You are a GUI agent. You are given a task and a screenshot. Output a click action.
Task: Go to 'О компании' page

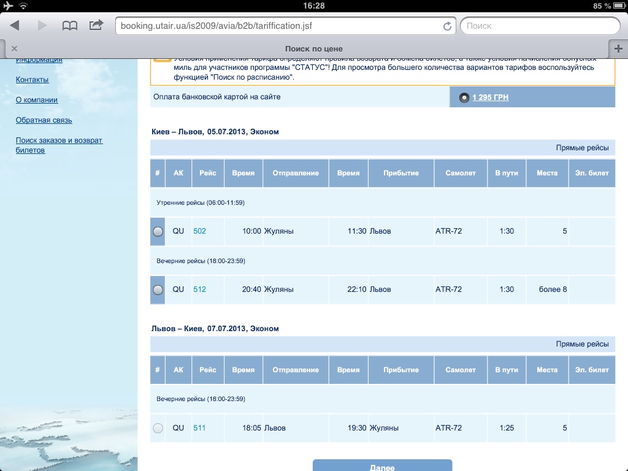(37, 100)
